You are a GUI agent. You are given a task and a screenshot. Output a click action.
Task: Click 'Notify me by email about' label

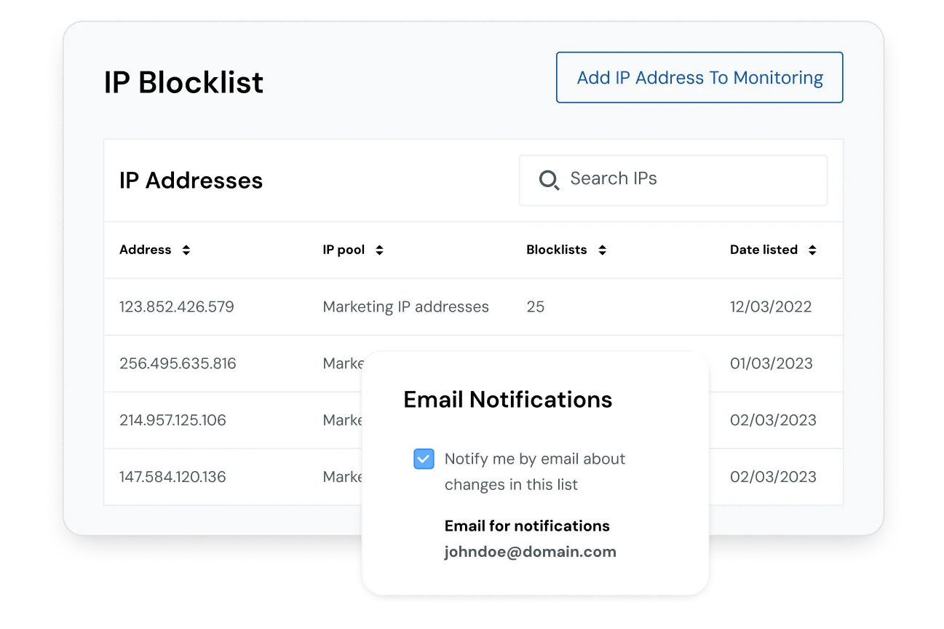tap(534, 459)
